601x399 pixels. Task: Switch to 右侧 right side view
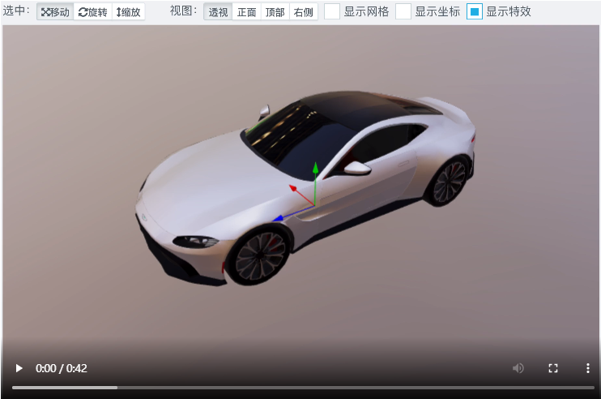coord(303,12)
